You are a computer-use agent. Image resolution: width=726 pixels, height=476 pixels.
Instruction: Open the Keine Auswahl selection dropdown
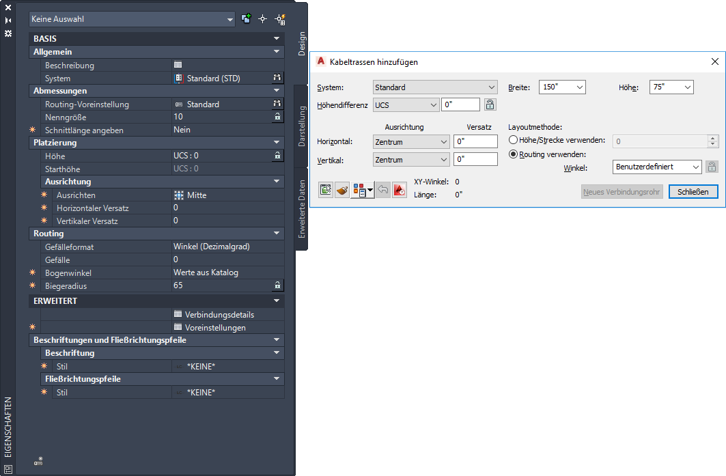point(132,19)
